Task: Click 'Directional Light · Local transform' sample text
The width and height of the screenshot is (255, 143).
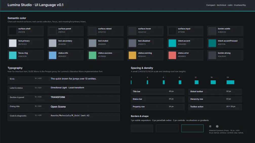Action: pyautogui.click(x=67, y=88)
